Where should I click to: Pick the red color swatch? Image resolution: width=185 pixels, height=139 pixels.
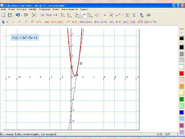pos(182,73)
